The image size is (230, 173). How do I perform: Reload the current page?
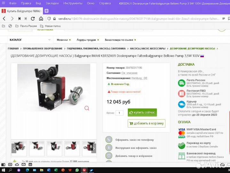pyautogui.click(x=33, y=19)
